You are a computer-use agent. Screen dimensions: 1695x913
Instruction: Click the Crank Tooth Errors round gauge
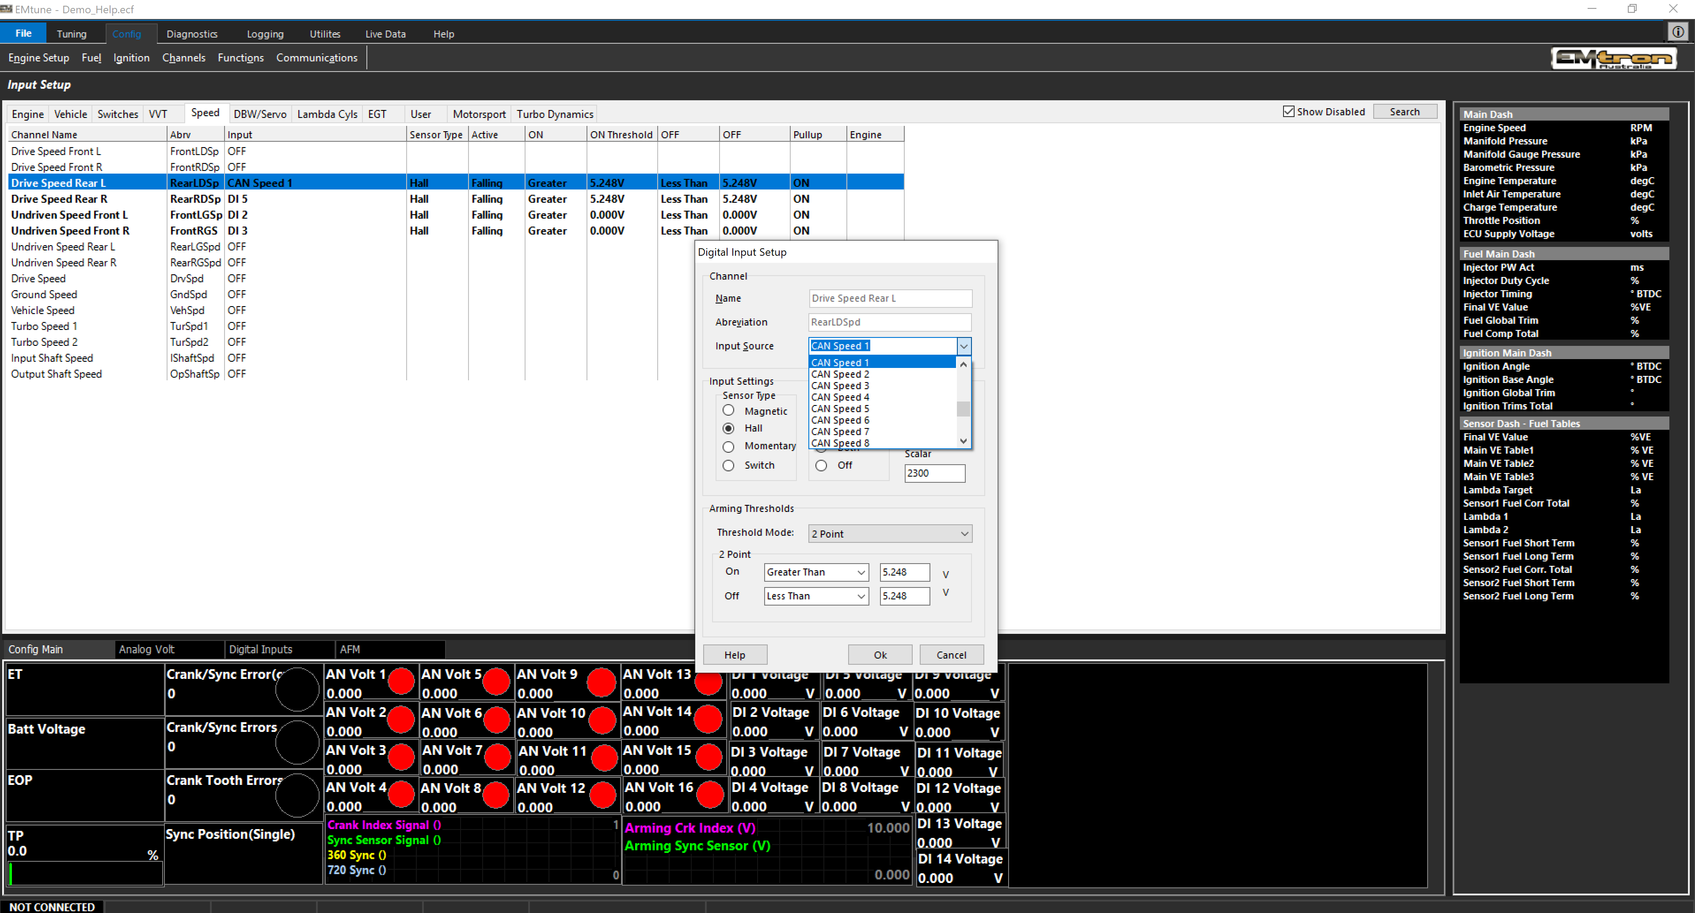297,795
